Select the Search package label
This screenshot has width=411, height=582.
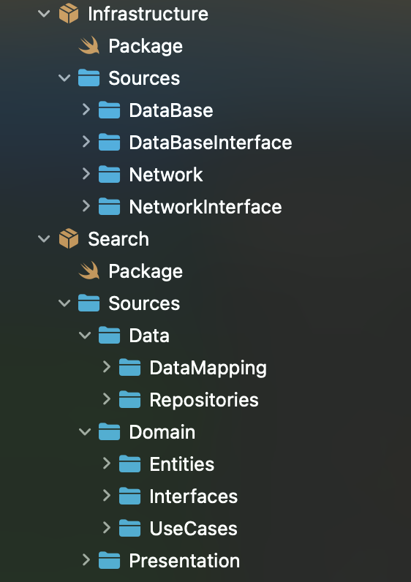(118, 239)
